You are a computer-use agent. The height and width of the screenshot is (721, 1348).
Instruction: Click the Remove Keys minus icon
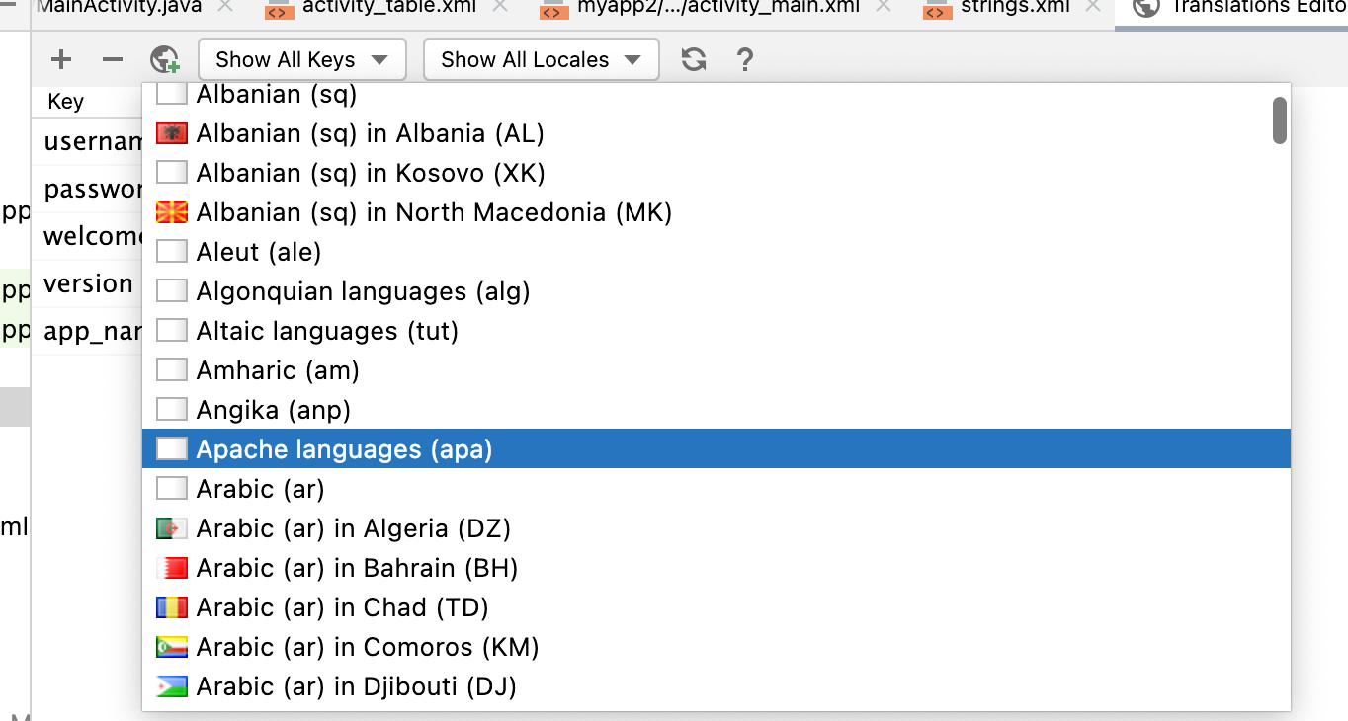113,59
